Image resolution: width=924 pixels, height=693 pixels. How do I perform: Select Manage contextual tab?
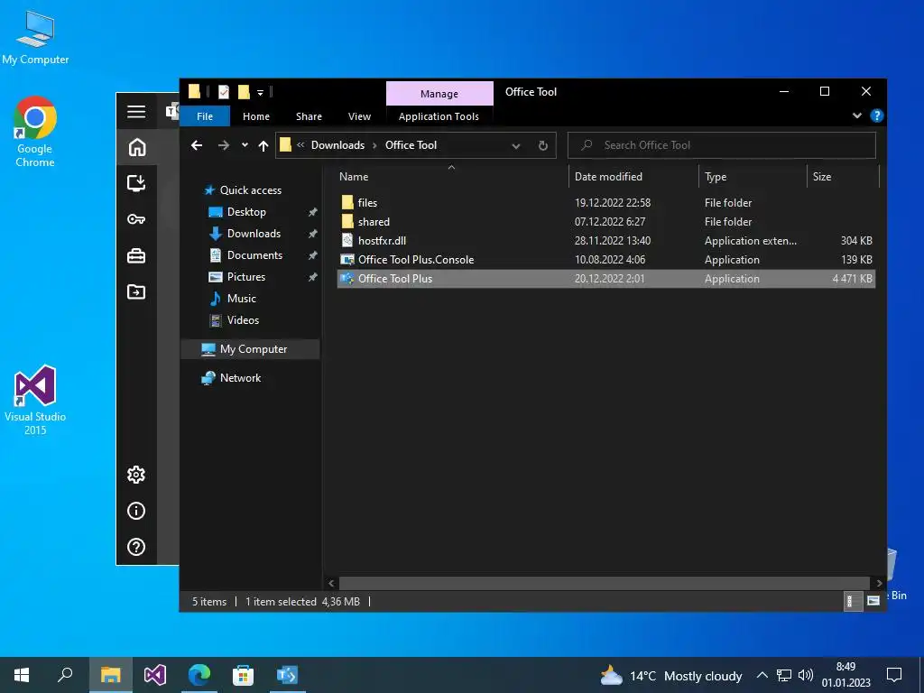click(x=439, y=94)
